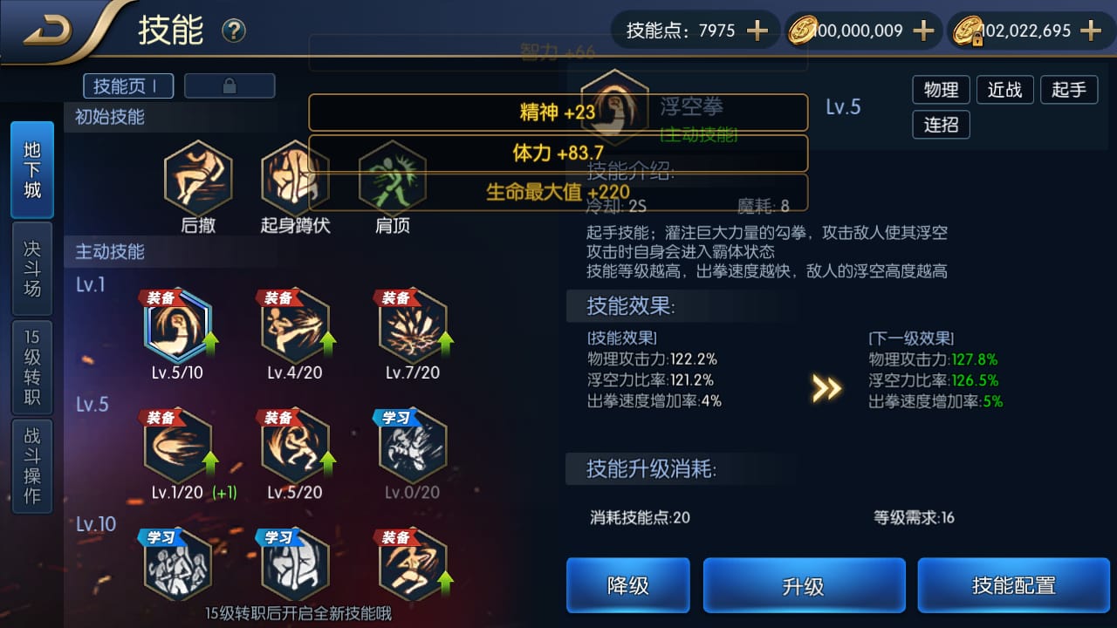Choose the Lv.7/20 skill icon
This screenshot has width=1117, height=628.
413,326
